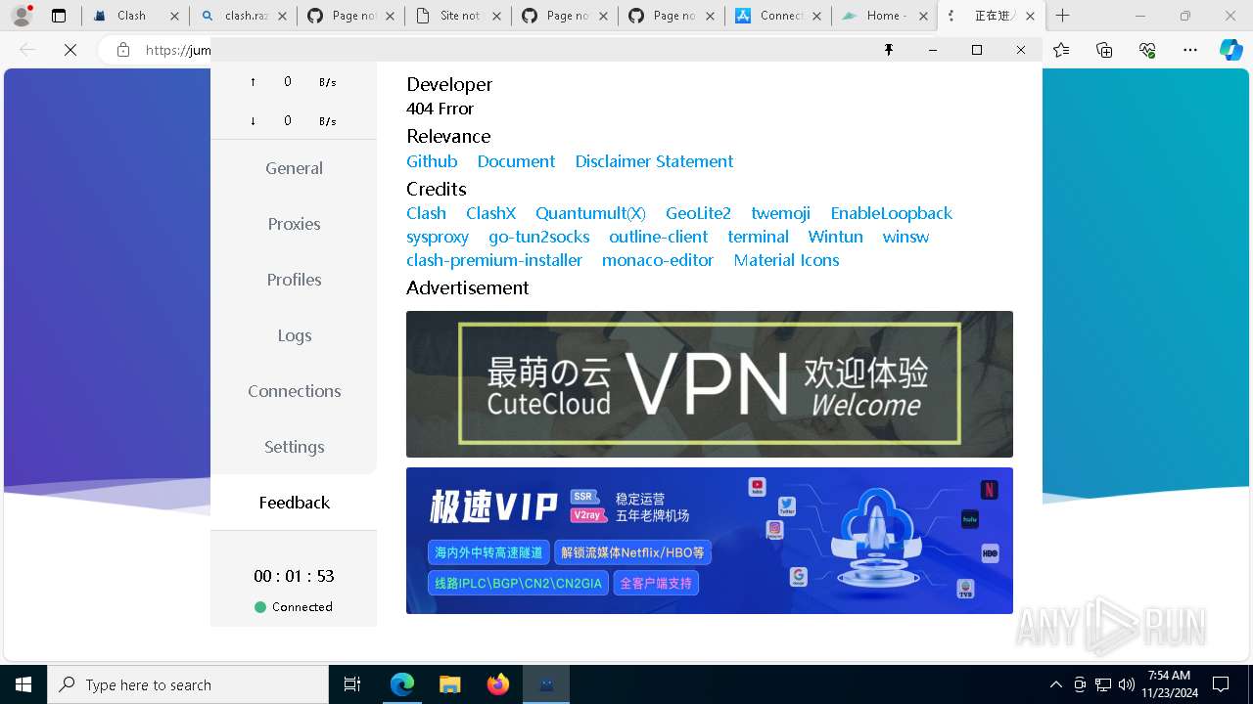Screen dimensions: 1253x704
Task: Click the 404 Error developer text
Action: pyautogui.click(x=440, y=109)
